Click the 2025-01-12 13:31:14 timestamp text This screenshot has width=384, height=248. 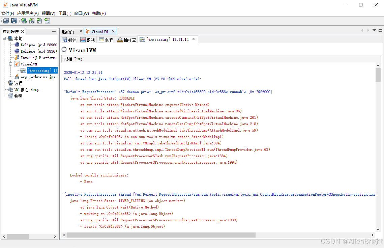83,73
